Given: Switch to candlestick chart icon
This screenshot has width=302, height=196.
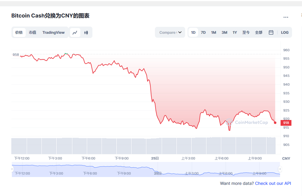Looking at the screenshot, I should 86,33.
